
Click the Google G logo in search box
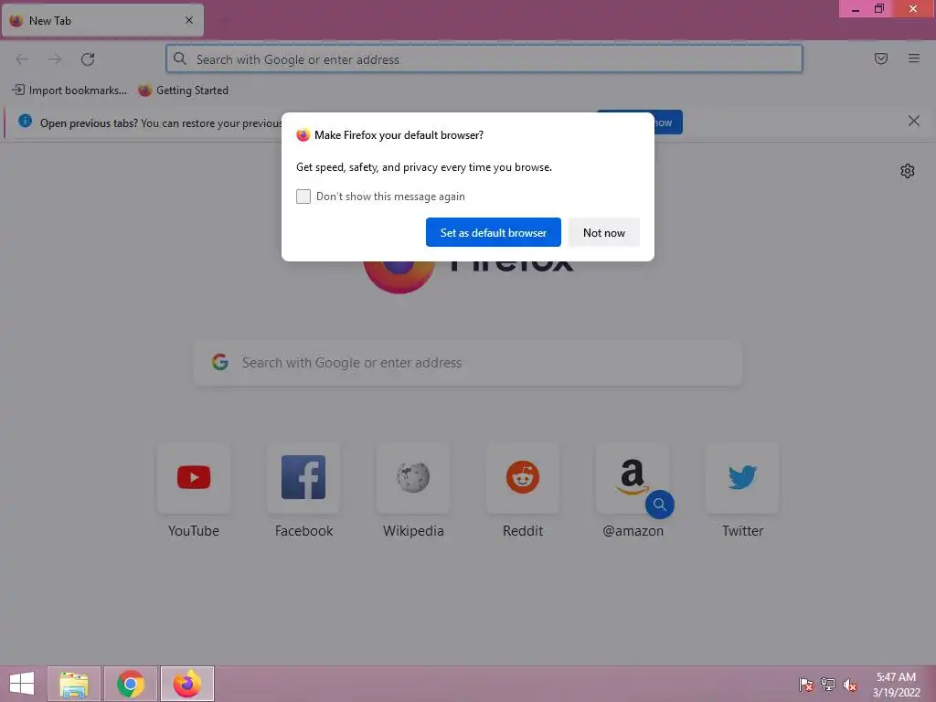[x=220, y=362]
